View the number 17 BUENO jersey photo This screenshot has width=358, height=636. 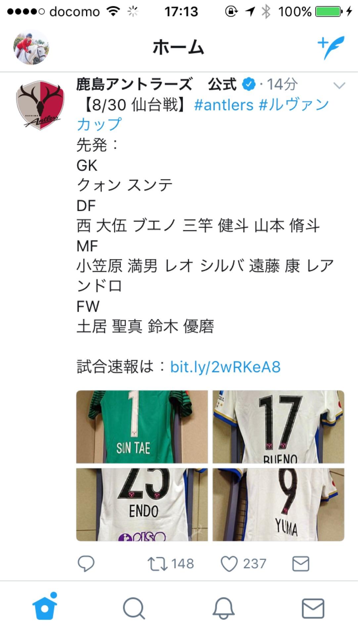[x=278, y=427]
